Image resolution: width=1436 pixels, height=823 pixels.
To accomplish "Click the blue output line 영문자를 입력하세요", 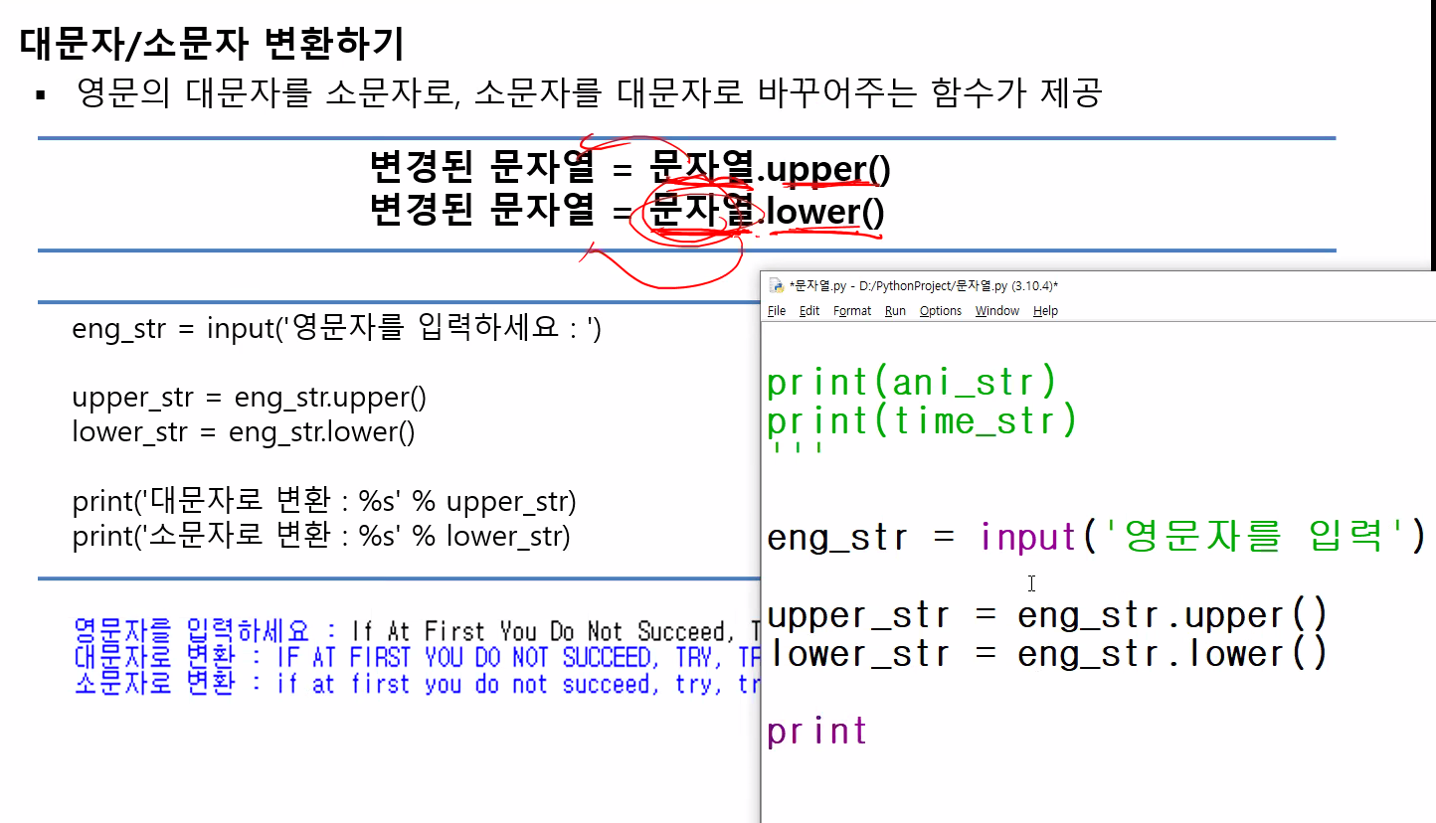I will pyautogui.click(x=417, y=631).
